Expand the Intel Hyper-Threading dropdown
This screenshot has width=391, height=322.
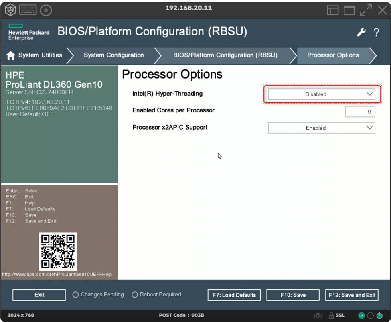tap(321, 94)
